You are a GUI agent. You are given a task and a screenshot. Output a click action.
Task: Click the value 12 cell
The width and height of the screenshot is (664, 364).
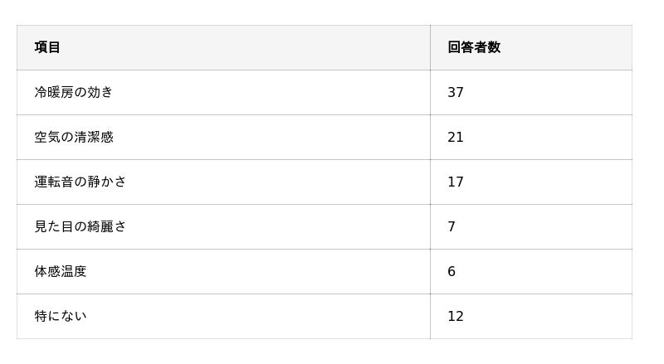tap(456, 316)
